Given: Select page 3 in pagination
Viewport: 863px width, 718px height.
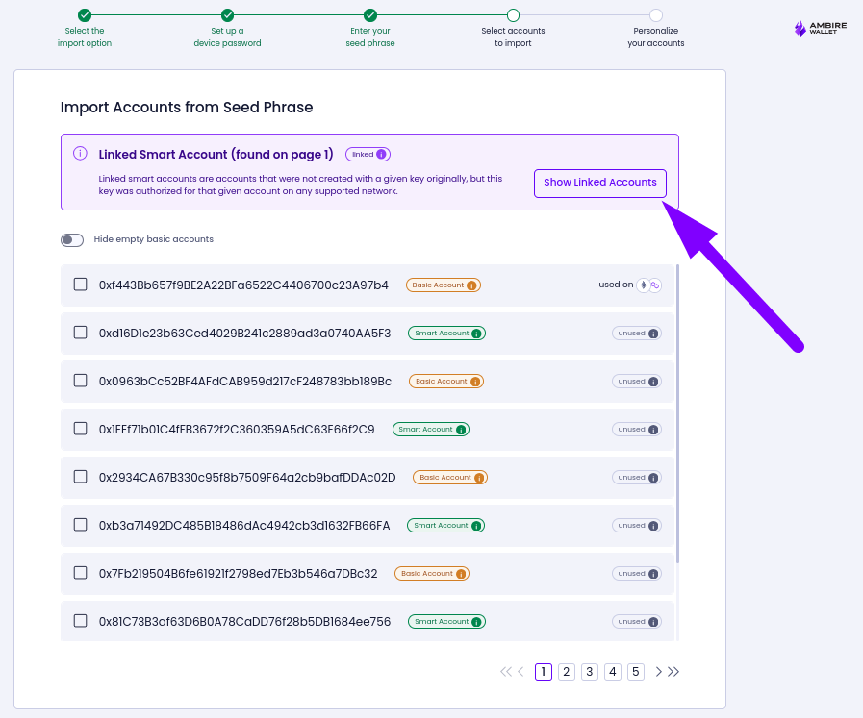Looking at the screenshot, I should pyautogui.click(x=590, y=671).
